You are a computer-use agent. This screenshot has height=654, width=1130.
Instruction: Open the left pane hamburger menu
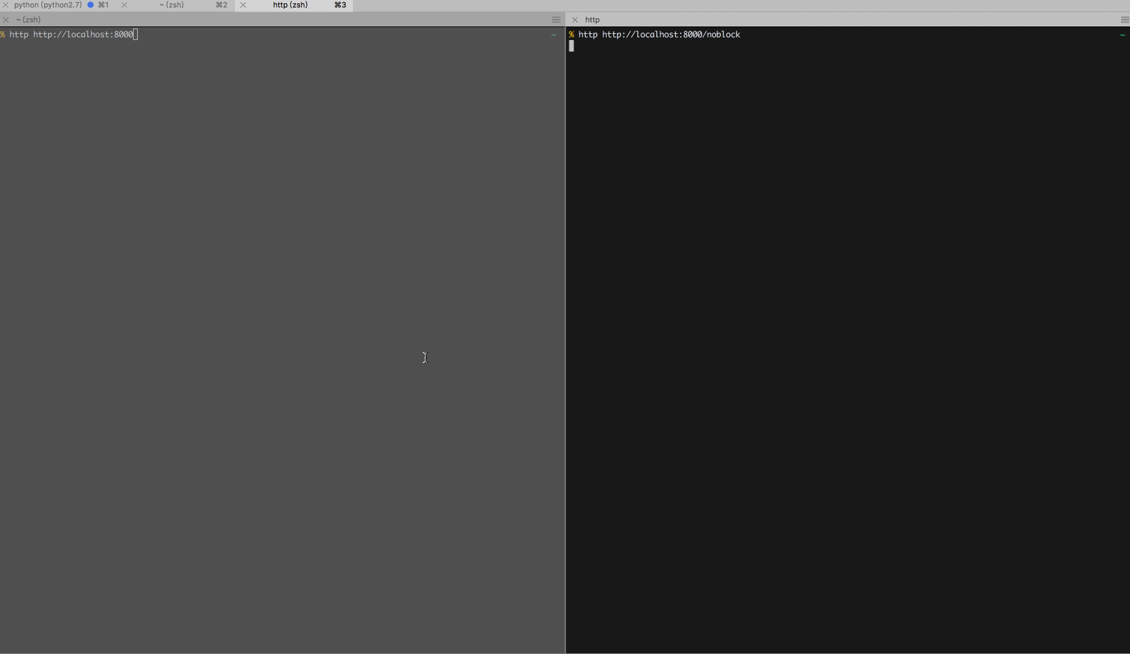[x=557, y=20]
